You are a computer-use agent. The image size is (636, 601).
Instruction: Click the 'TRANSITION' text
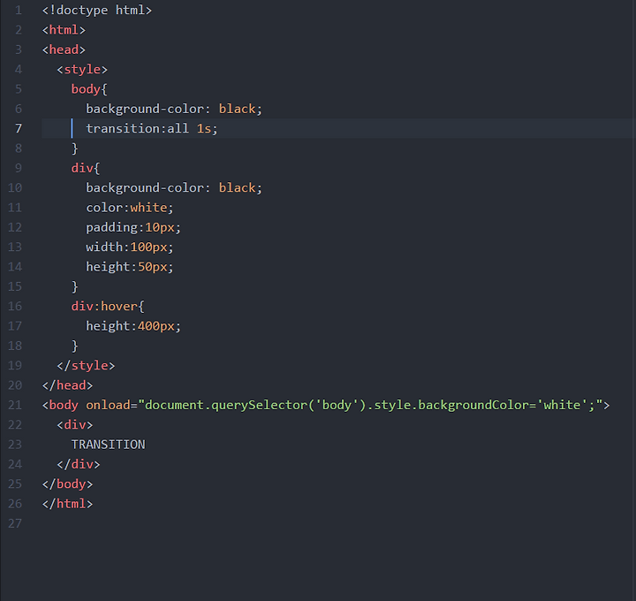(x=109, y=445)
